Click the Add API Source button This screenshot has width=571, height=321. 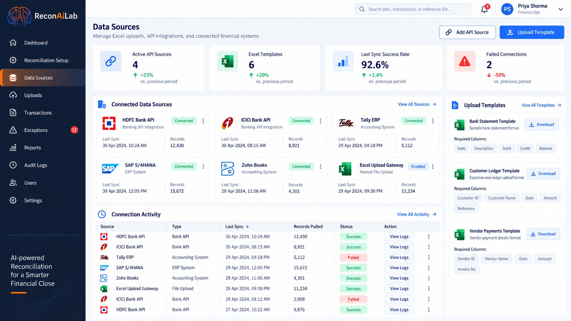click(468, 32)
